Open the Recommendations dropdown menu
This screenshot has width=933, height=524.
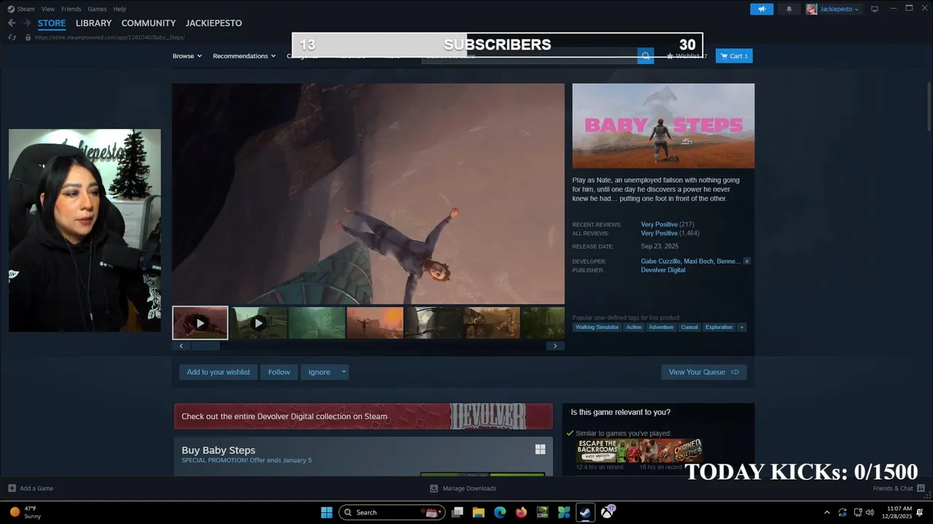(244, 56)
